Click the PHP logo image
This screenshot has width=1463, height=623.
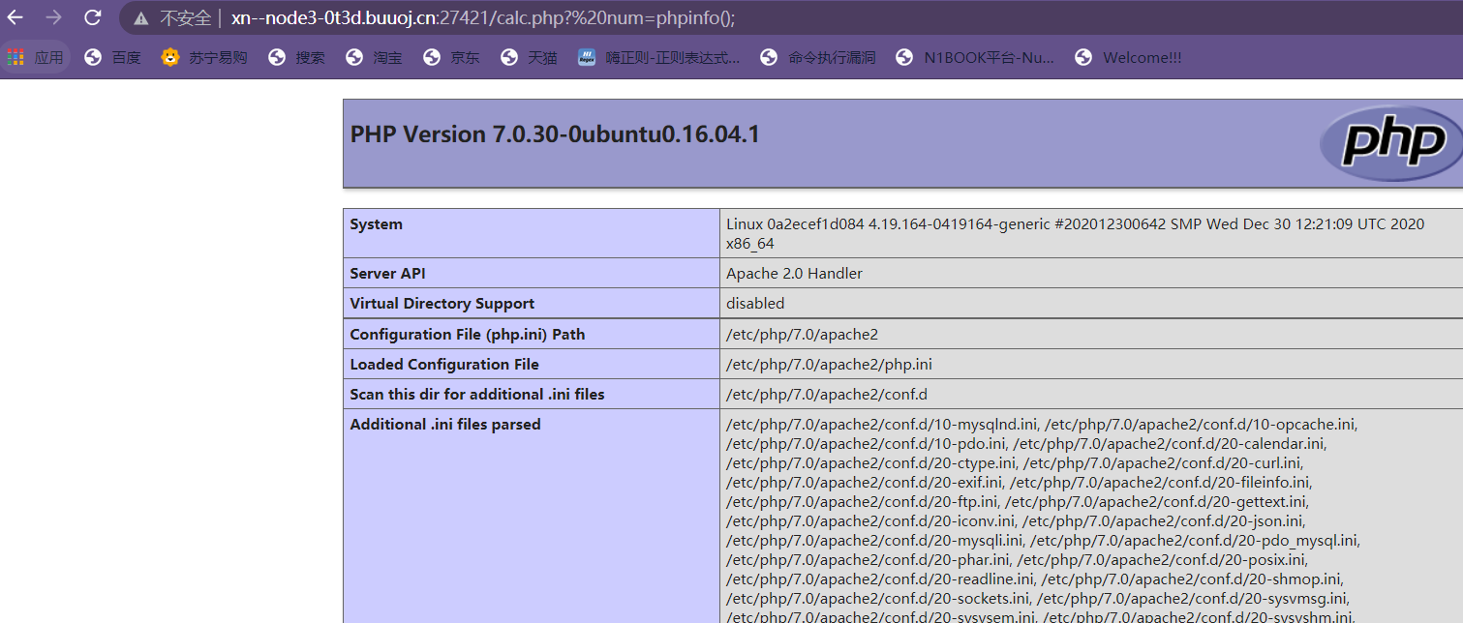(1391, 143)
